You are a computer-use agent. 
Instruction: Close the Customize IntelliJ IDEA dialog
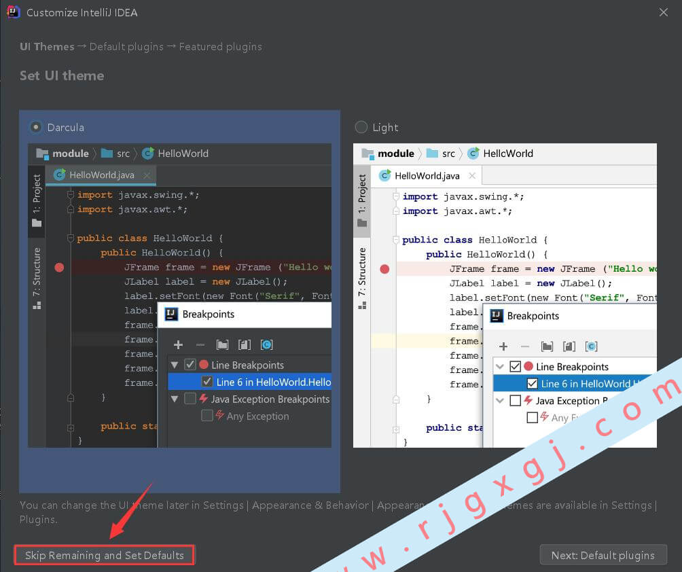tap(663, 12)
